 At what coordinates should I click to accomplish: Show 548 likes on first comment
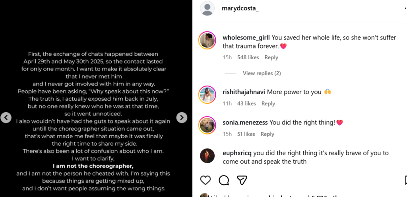tap(248, 57)
